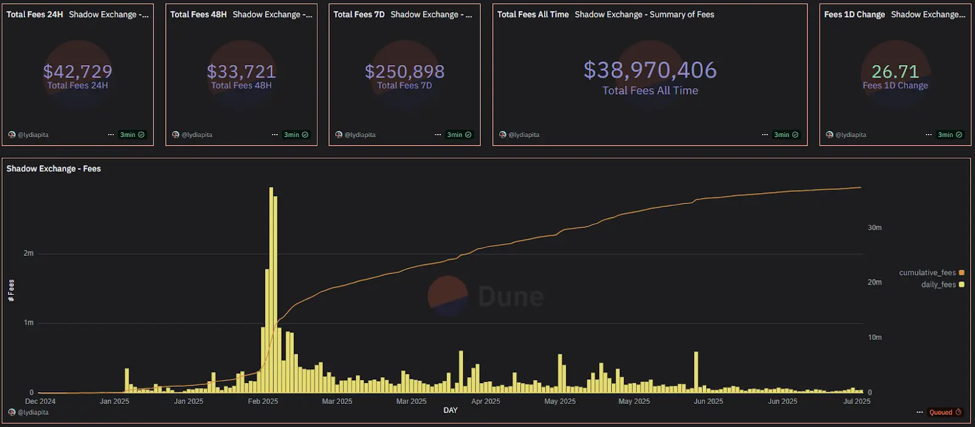This screenshot has width=975, height=427.
Task: Click the 3min refresh badge on Total Fees 24H
Action: pos(132,135)
